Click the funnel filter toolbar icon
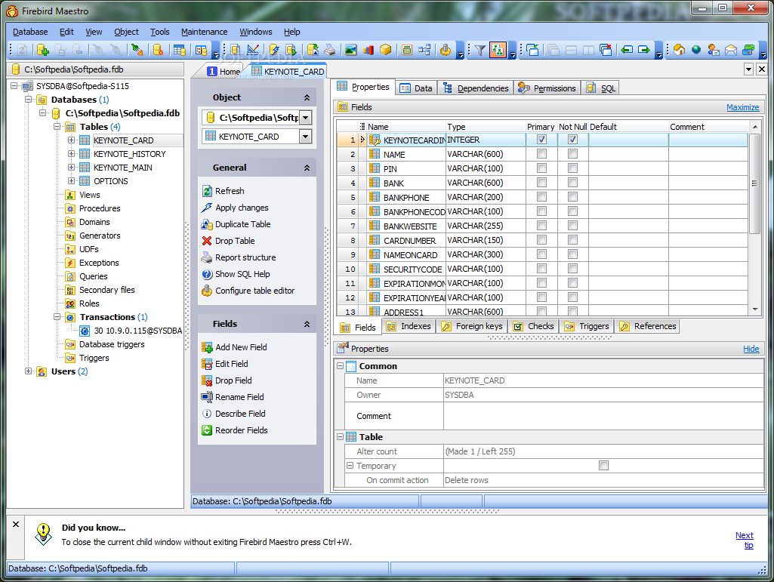This screenshot has width=774, height=582. click(x=480, y=50)
